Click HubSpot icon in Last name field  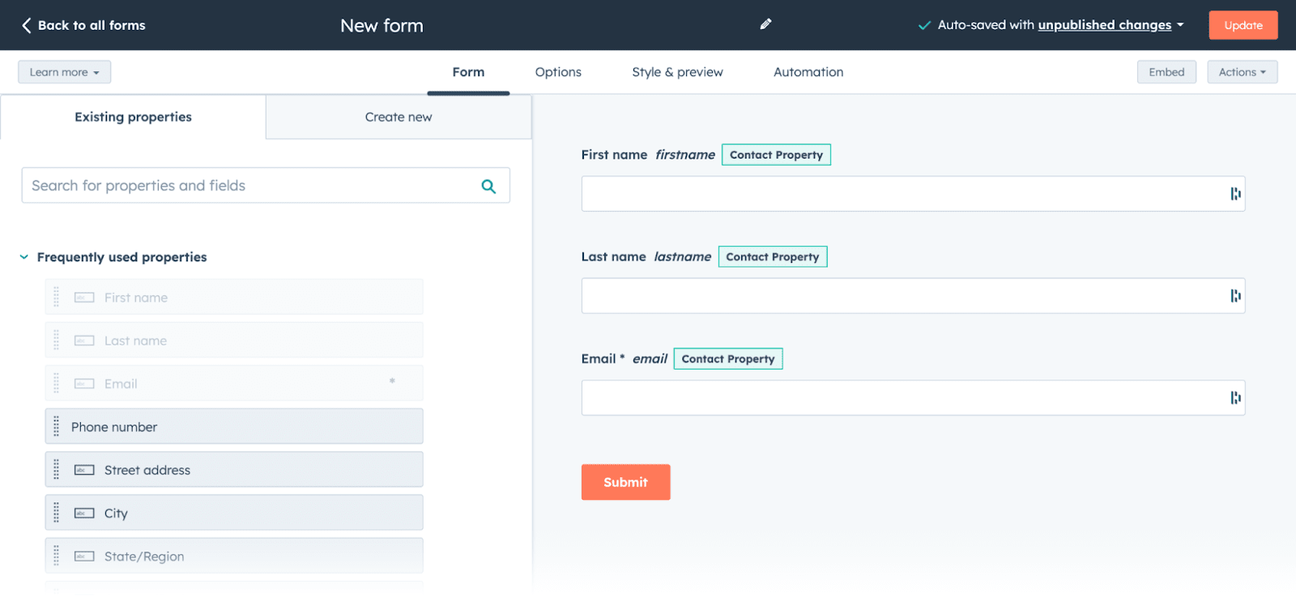pyautogui.click(x=1235, y=296)
